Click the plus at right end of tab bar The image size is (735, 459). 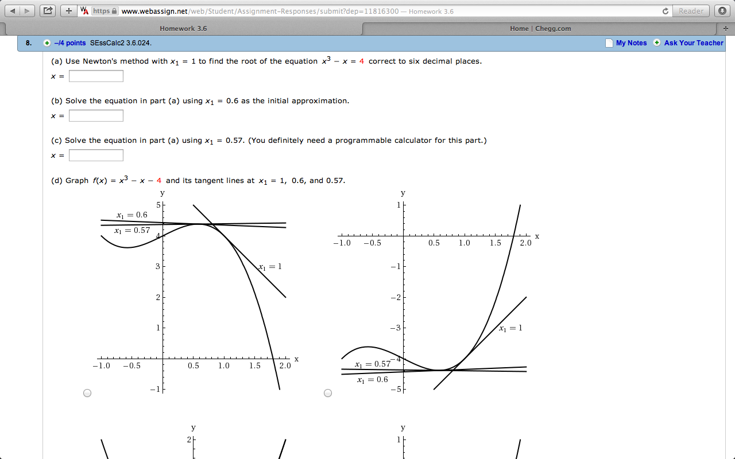727,28
